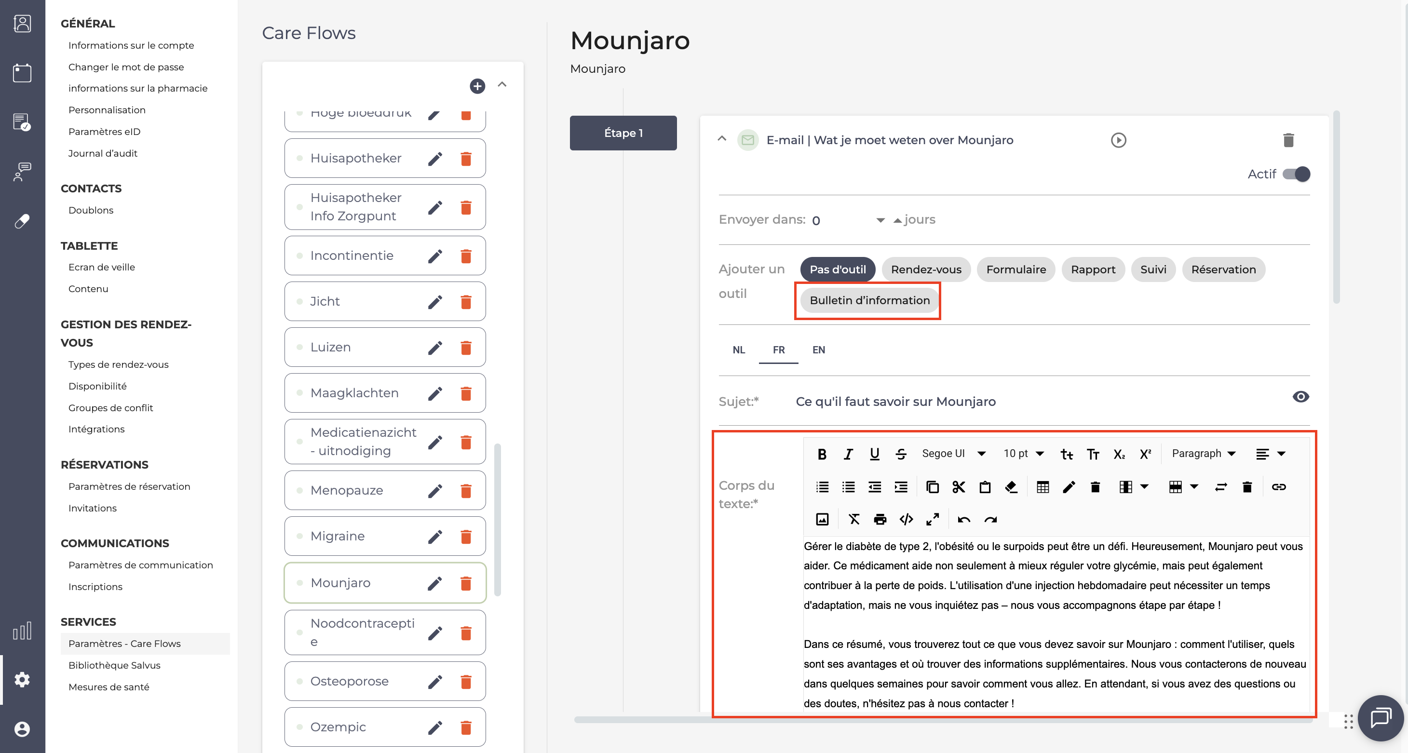Viewport: 1408px width, 753px height.
Task: Open Bibliothèque Salvus in sidebar
Action: [x=114, y=665]
